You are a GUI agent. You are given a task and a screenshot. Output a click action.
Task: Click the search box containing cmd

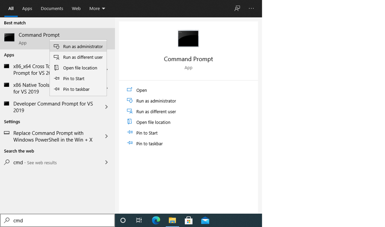pyautogui.click(x=57, y=221)
